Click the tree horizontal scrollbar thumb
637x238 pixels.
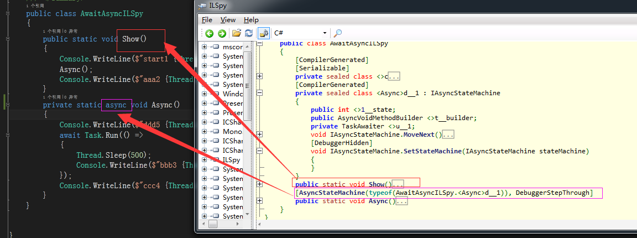(213, 224)
